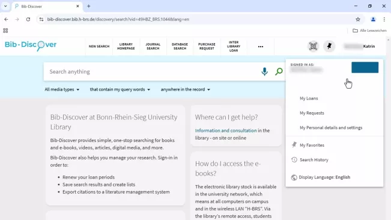Open Alle Lesezeichen bookmarks folder

coord(369,31)
